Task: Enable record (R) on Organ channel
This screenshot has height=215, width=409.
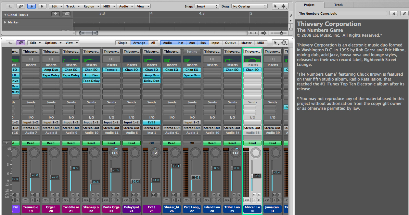Action: [x=58, y=200]
